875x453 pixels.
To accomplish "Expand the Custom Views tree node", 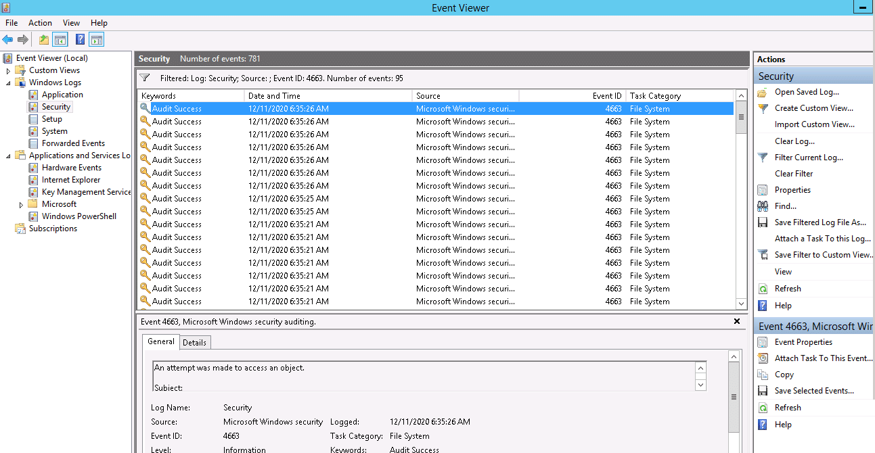I will click(x=9, y=70).
